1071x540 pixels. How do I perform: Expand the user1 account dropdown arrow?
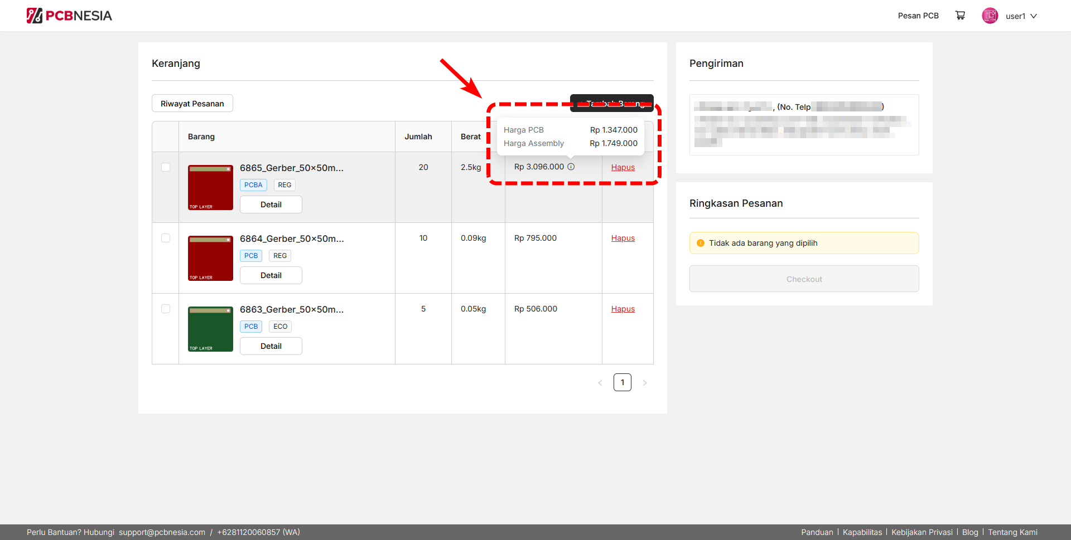click(x=1034, y=16)
